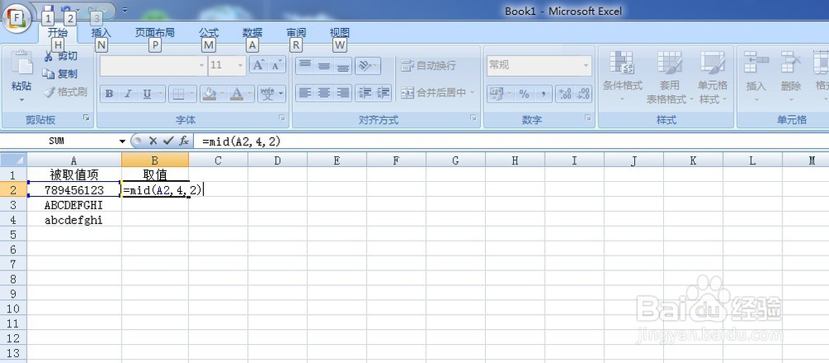Click the Accounting currency format icon
Viewport: 829px width, 363px height.
click(496, 94)
